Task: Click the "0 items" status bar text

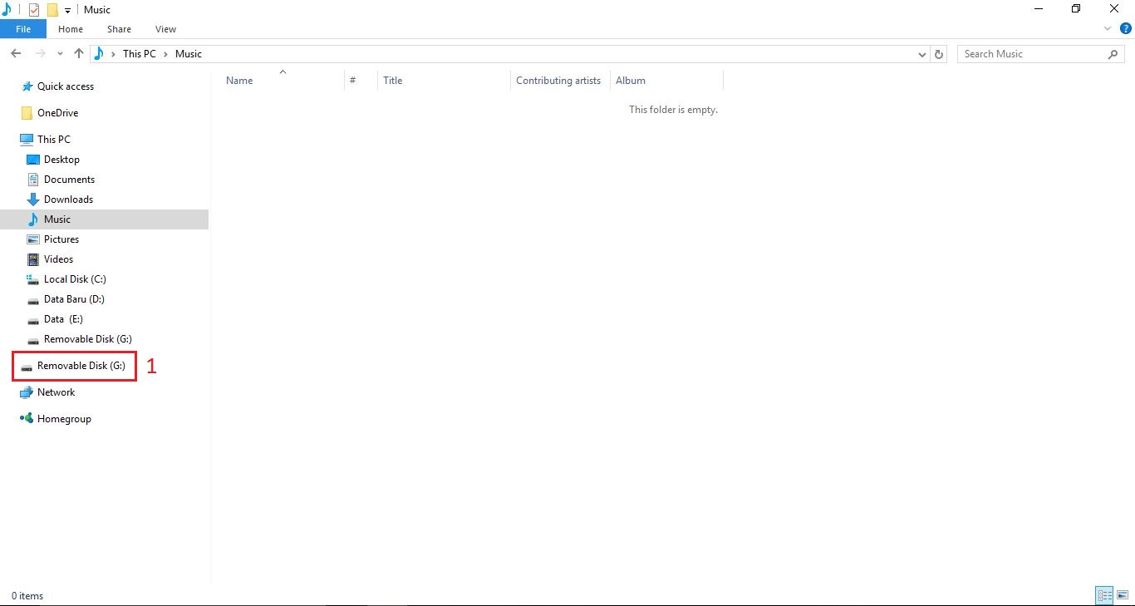Action: pos(27,596)
